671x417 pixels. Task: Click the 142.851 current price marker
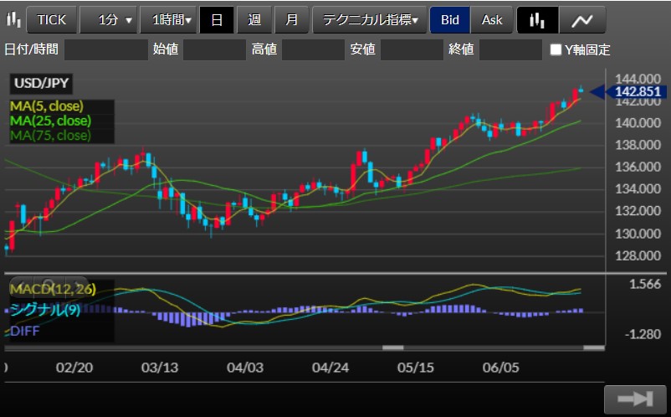coord(637,91)
